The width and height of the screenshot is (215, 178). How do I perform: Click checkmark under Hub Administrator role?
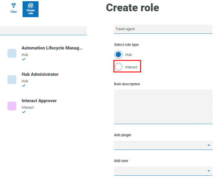click(x=24, y=86)
